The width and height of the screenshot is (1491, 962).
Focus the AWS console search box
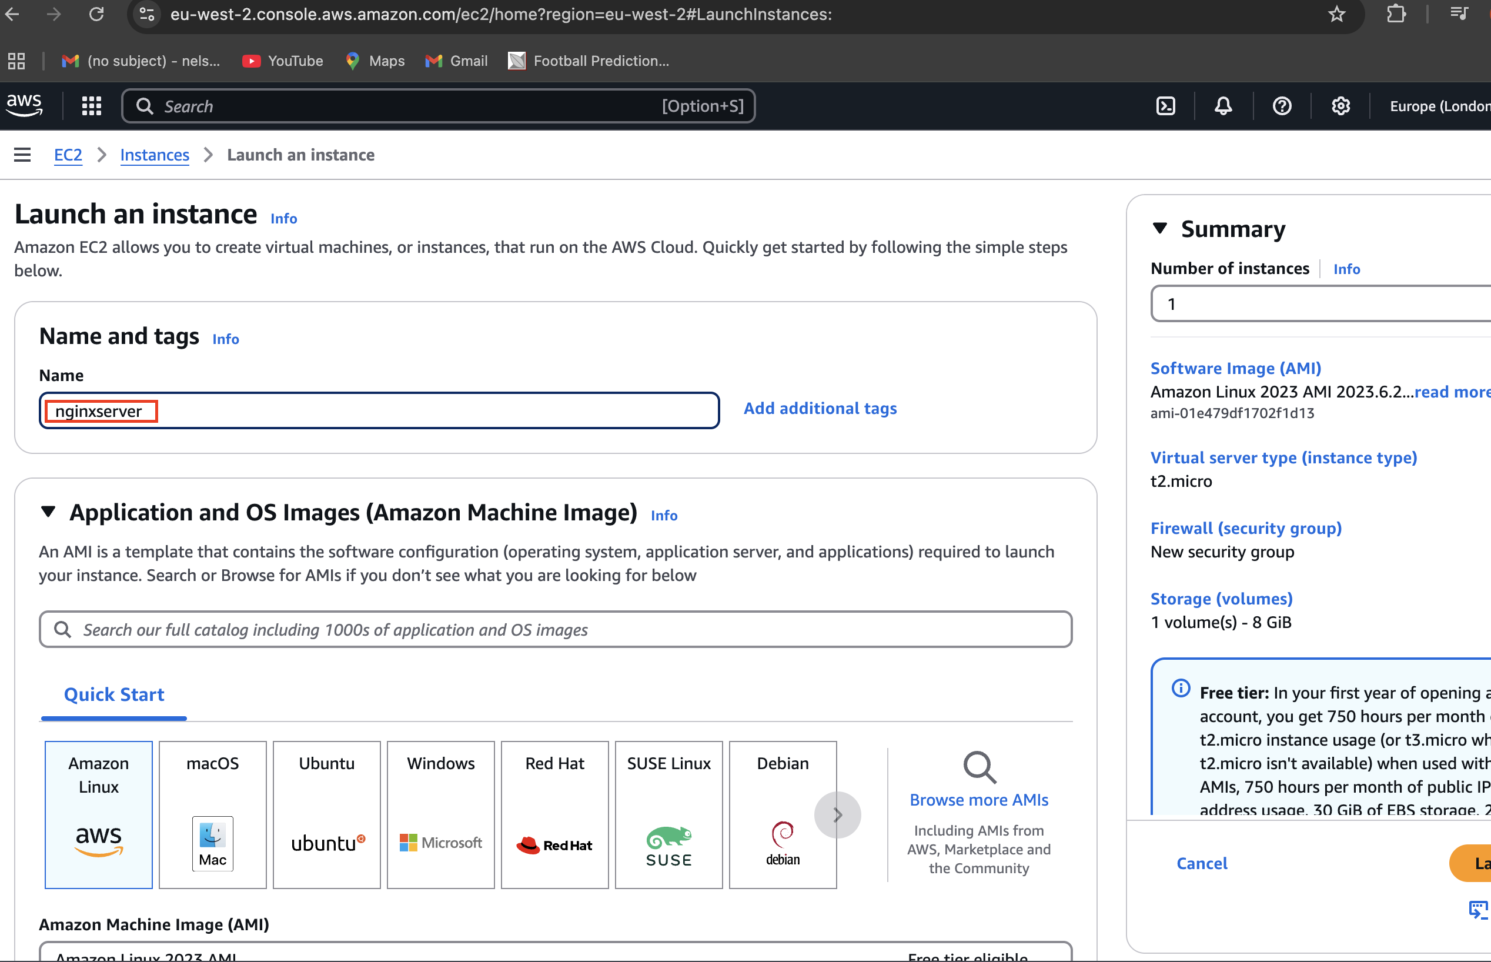click(439, 106)
